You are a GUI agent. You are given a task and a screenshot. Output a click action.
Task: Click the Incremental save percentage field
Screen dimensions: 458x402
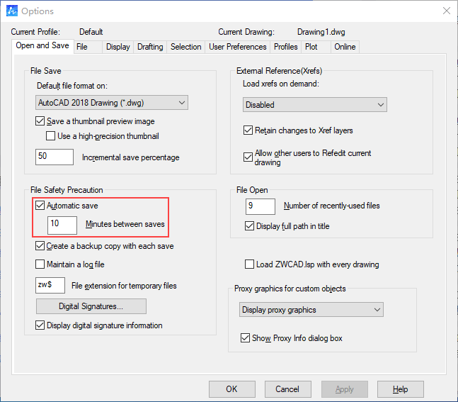[x=55, y=157]
